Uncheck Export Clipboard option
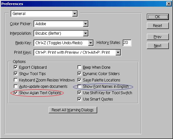 (16, 67)
